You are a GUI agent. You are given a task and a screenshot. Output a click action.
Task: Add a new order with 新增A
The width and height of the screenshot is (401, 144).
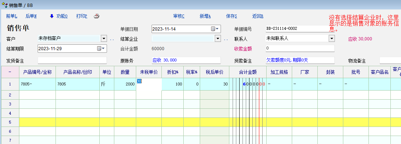pyautogui.click(x=205, y=16)
